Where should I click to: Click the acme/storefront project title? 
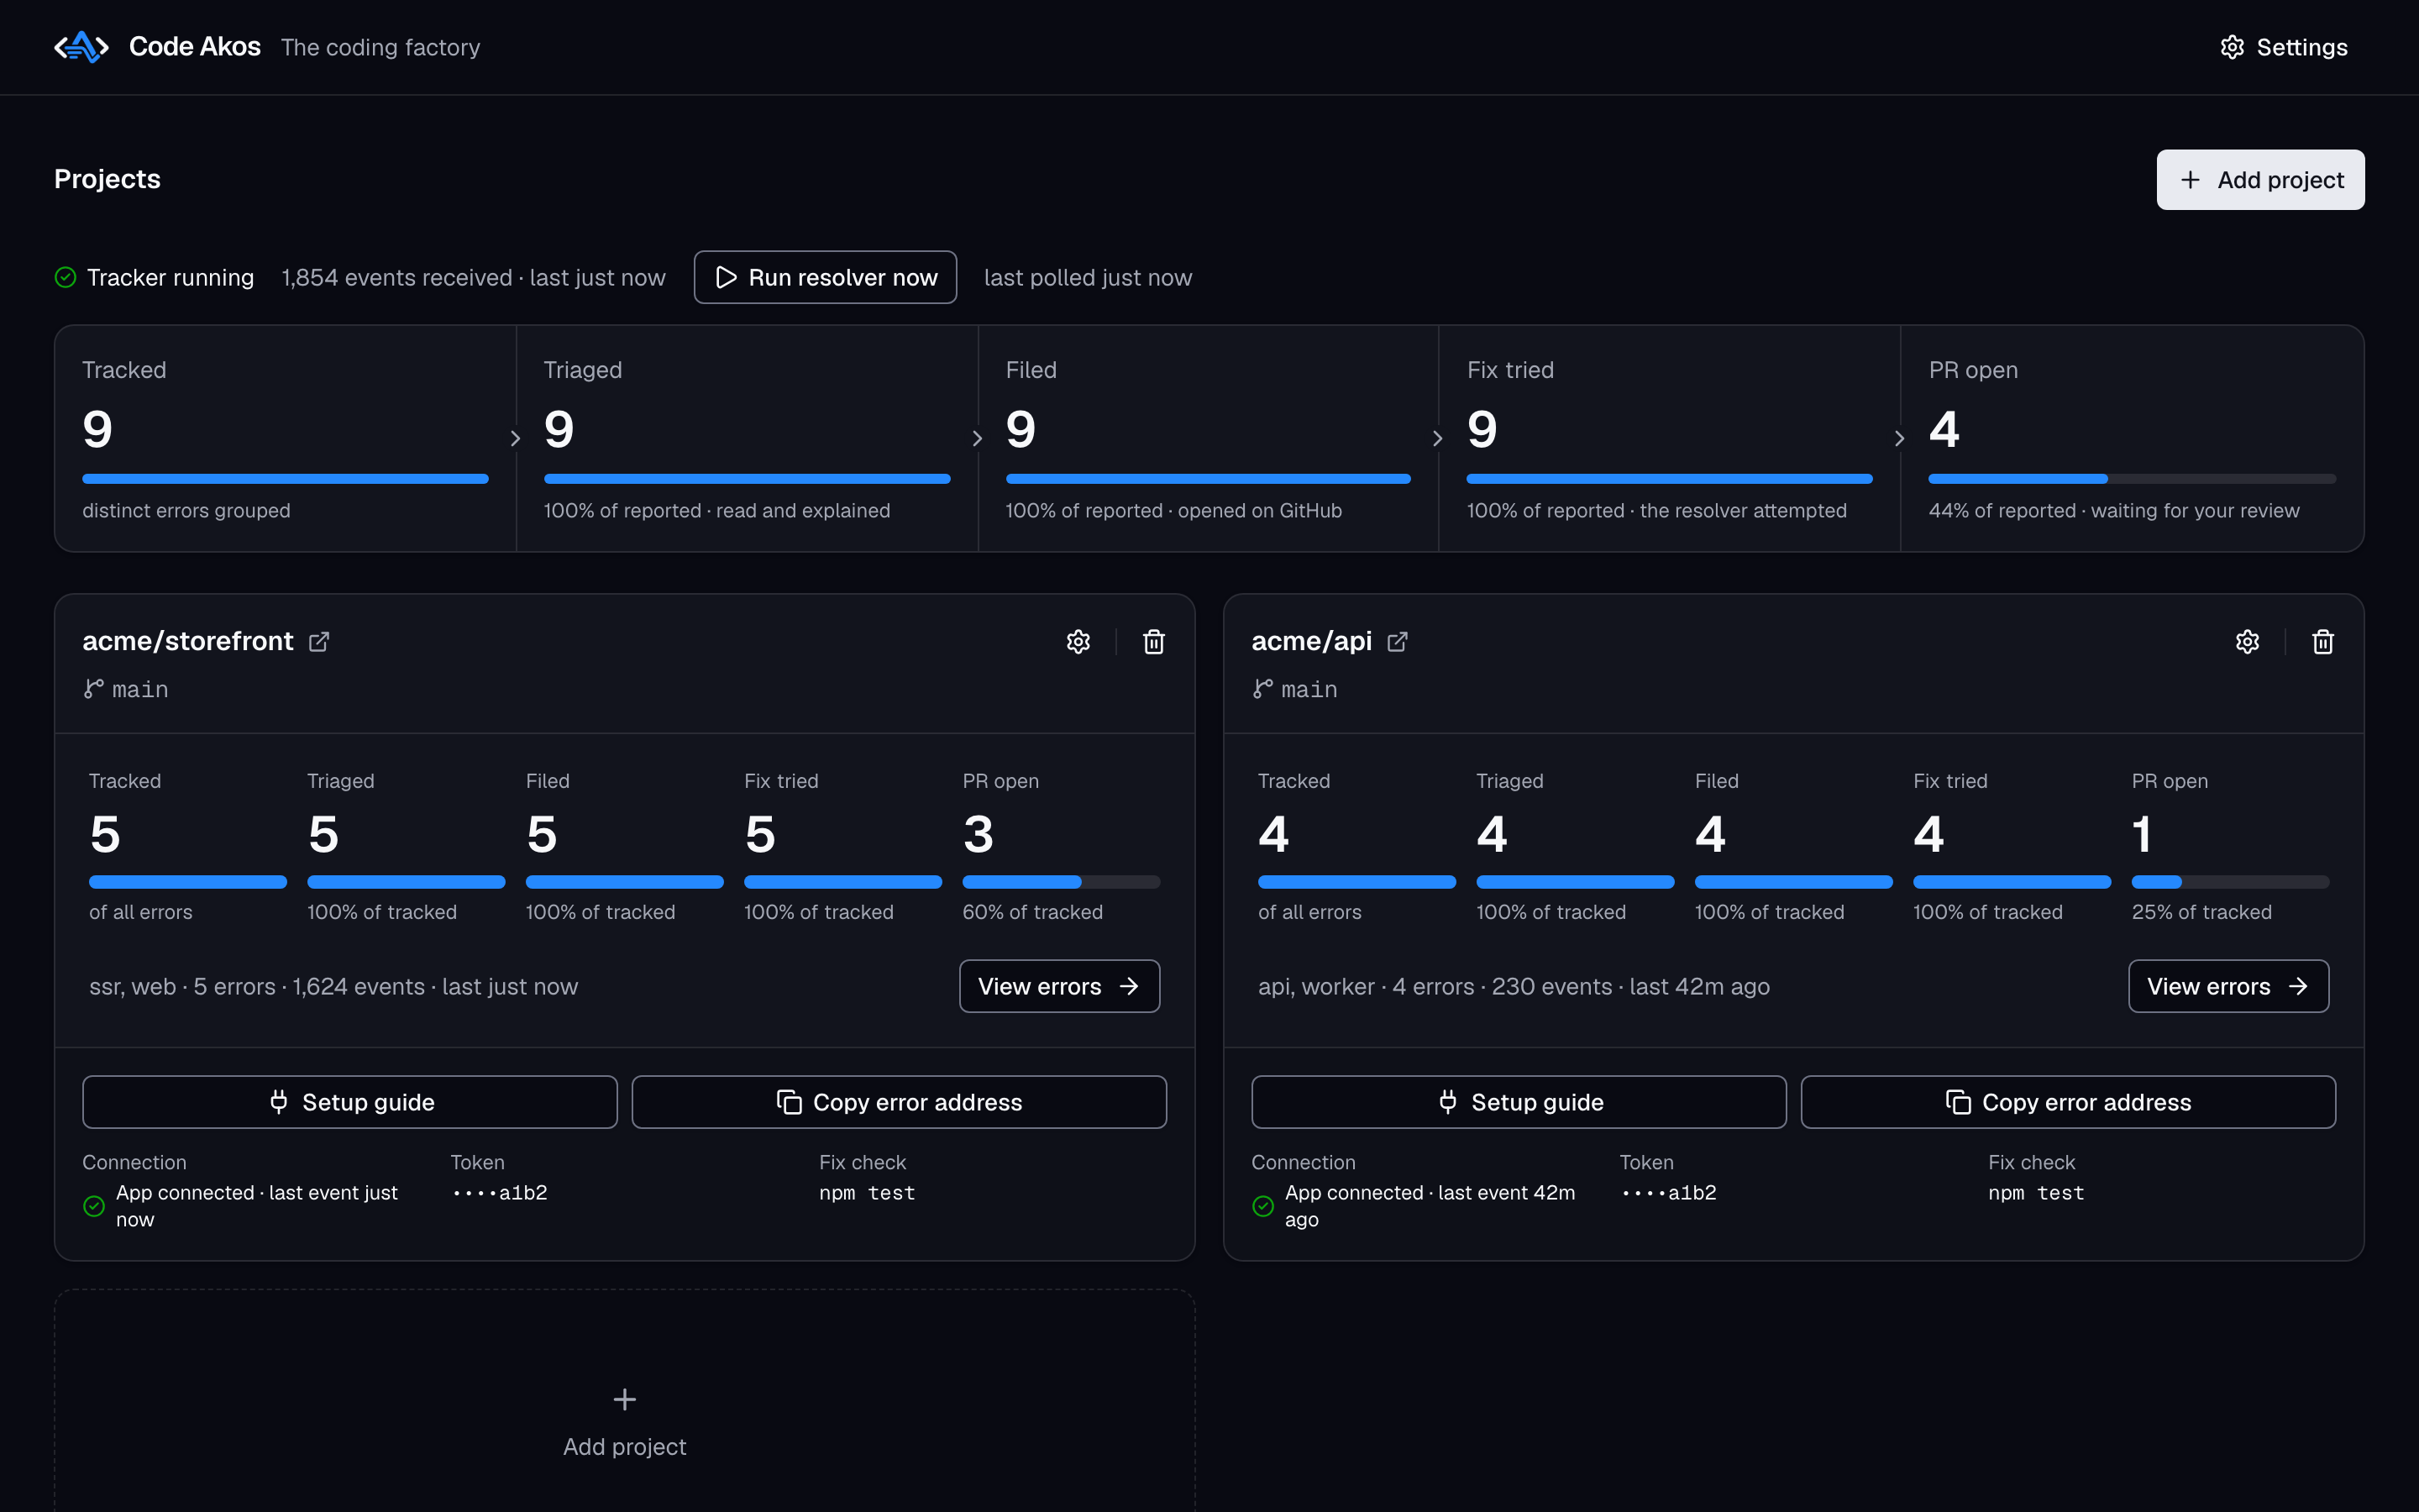point(188,641)
